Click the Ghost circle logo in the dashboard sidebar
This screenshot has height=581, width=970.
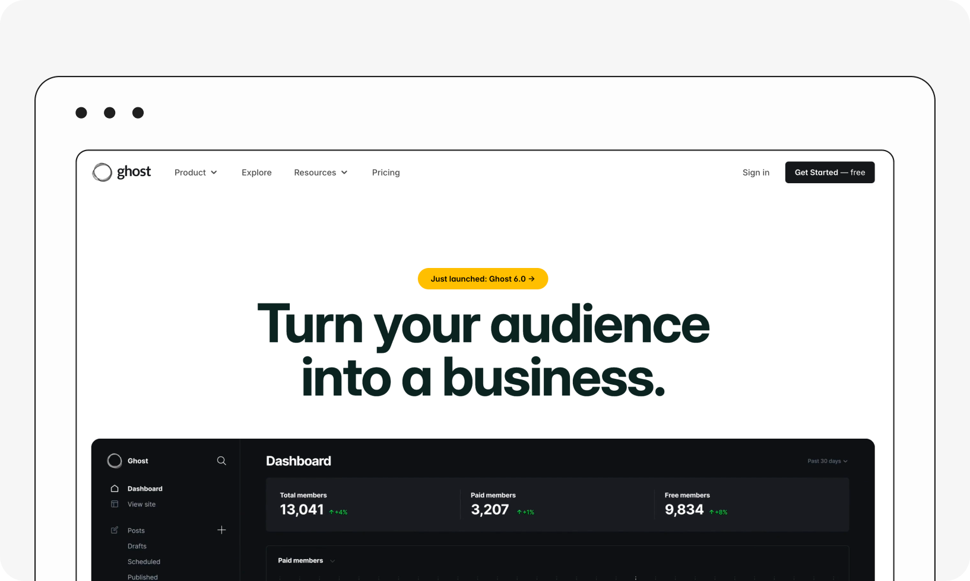point(115,461)
